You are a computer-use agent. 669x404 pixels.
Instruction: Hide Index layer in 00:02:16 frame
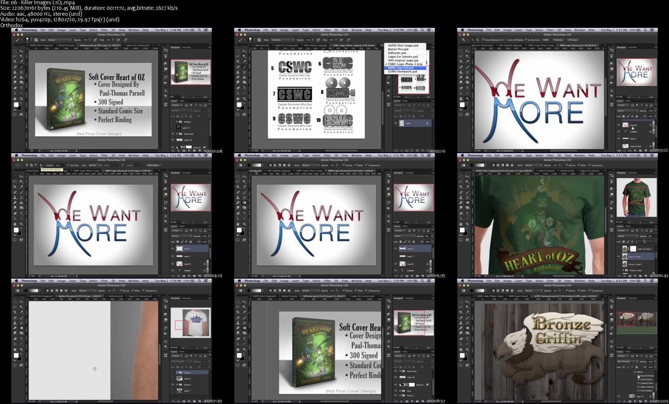pos(395,123)
